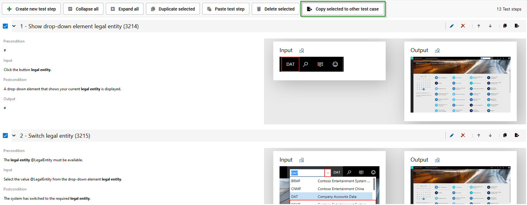This screenshot has width=527, height=205.
Task: Open step 1 Output image preview icon
Action: [437, 51]
